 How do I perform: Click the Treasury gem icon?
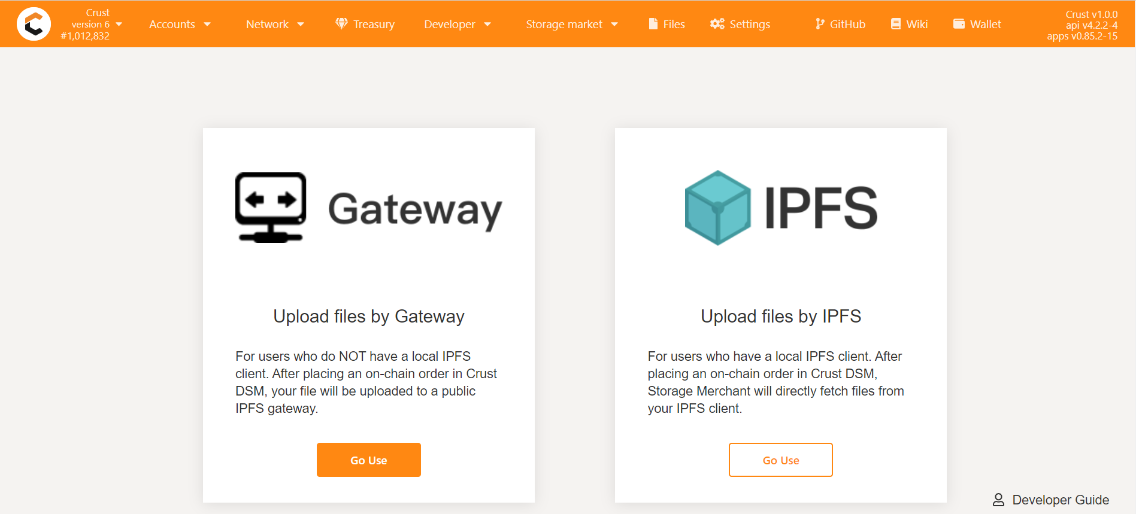click(x=341, y=23)
